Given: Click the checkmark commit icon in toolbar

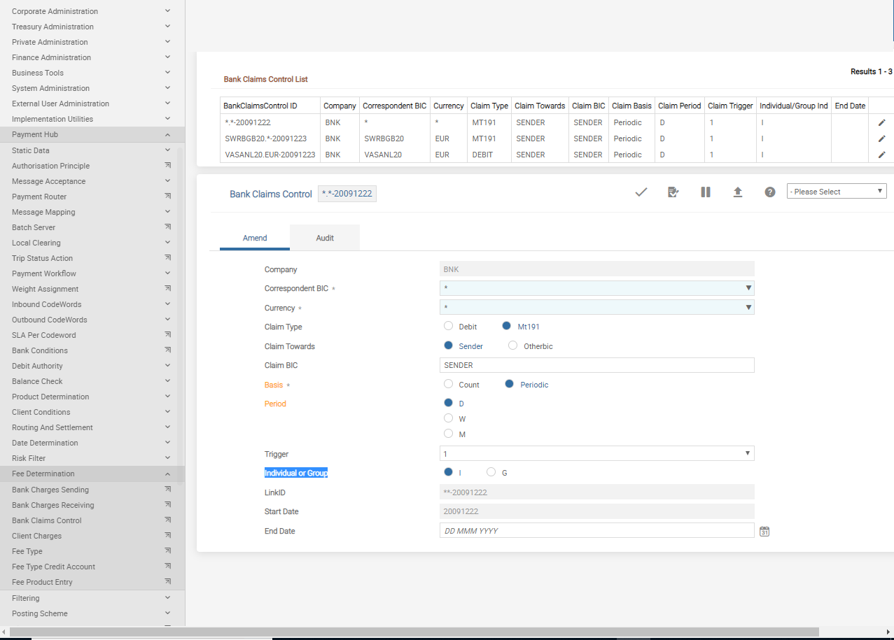Looking at the screenshot, I should point(641,192).
